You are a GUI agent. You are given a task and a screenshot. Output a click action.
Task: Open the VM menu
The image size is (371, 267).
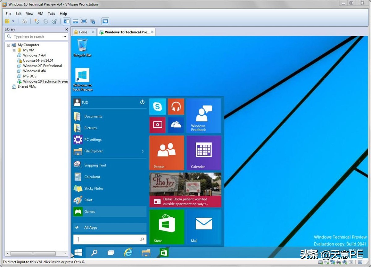tap(41, 14)
